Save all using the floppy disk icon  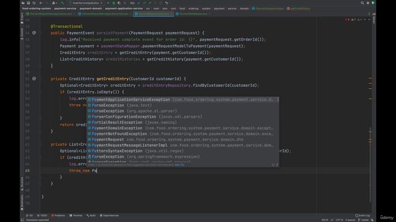(x=28, y=3)
